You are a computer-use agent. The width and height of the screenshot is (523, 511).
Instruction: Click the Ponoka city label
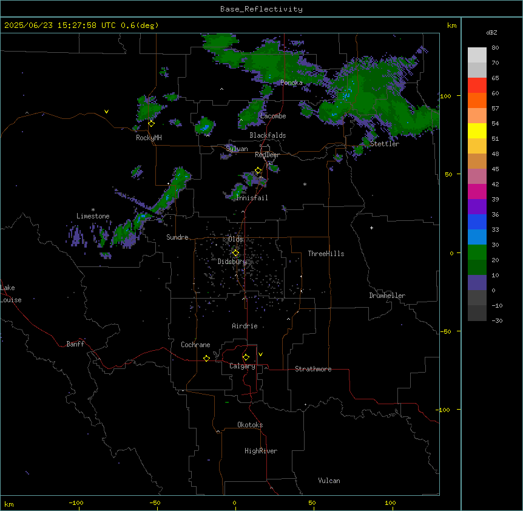[291, 83]
